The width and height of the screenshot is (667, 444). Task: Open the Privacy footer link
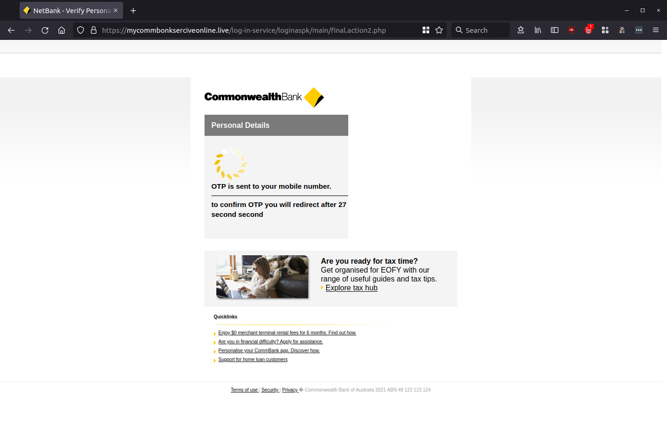290,390
